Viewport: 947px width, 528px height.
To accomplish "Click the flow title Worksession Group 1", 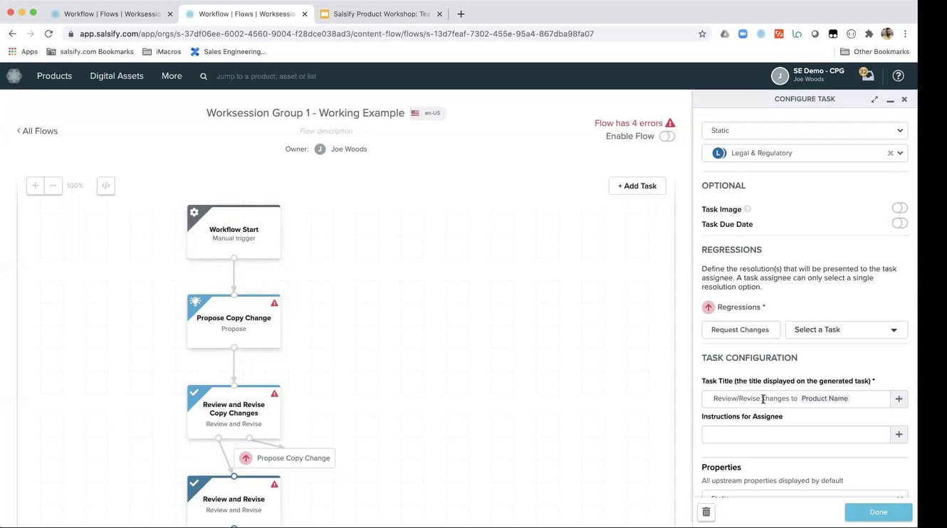I will [305, 112].
